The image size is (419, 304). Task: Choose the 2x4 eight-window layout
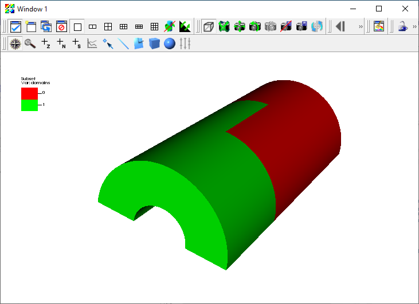tap(139, 26)
